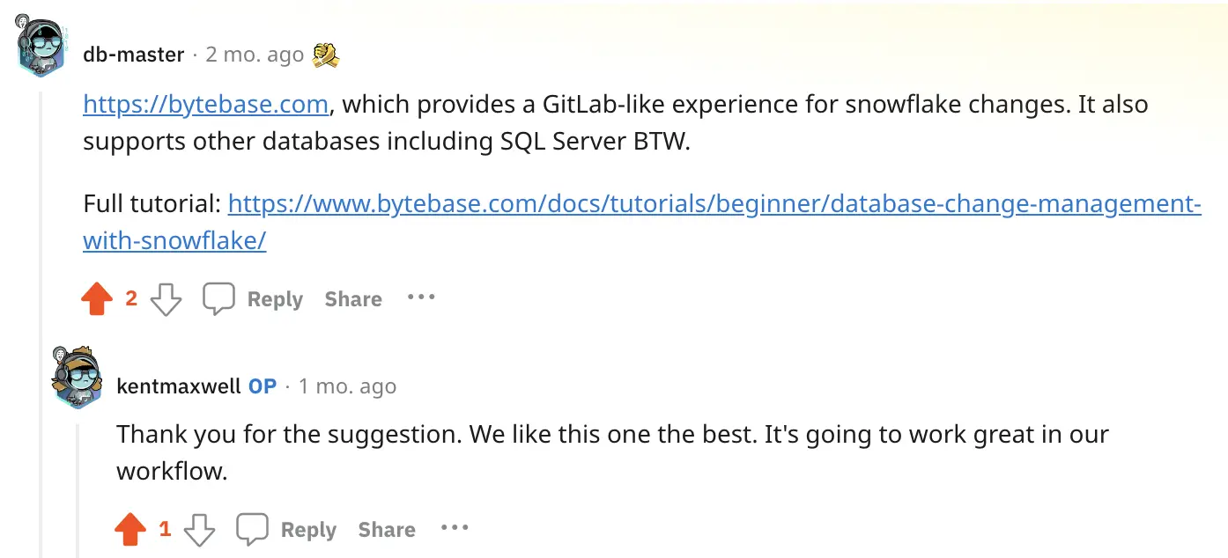Downvote kentmaxwell's reply
The height and width of the screenshot is (558, 1228).
coord(199,531)
